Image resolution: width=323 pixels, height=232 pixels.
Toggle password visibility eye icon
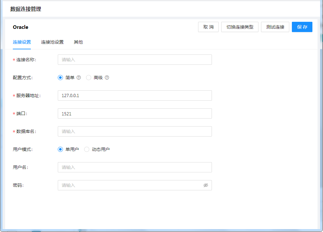pyautogui.click(x=206, y=185)
